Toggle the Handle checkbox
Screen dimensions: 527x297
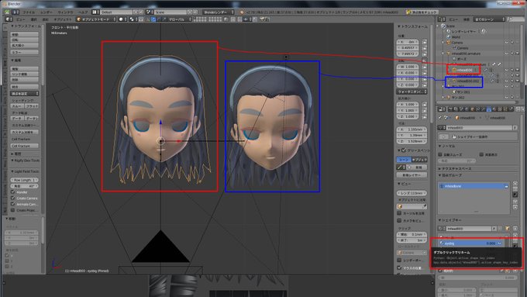pyautogui.click(x=12, y=192)
